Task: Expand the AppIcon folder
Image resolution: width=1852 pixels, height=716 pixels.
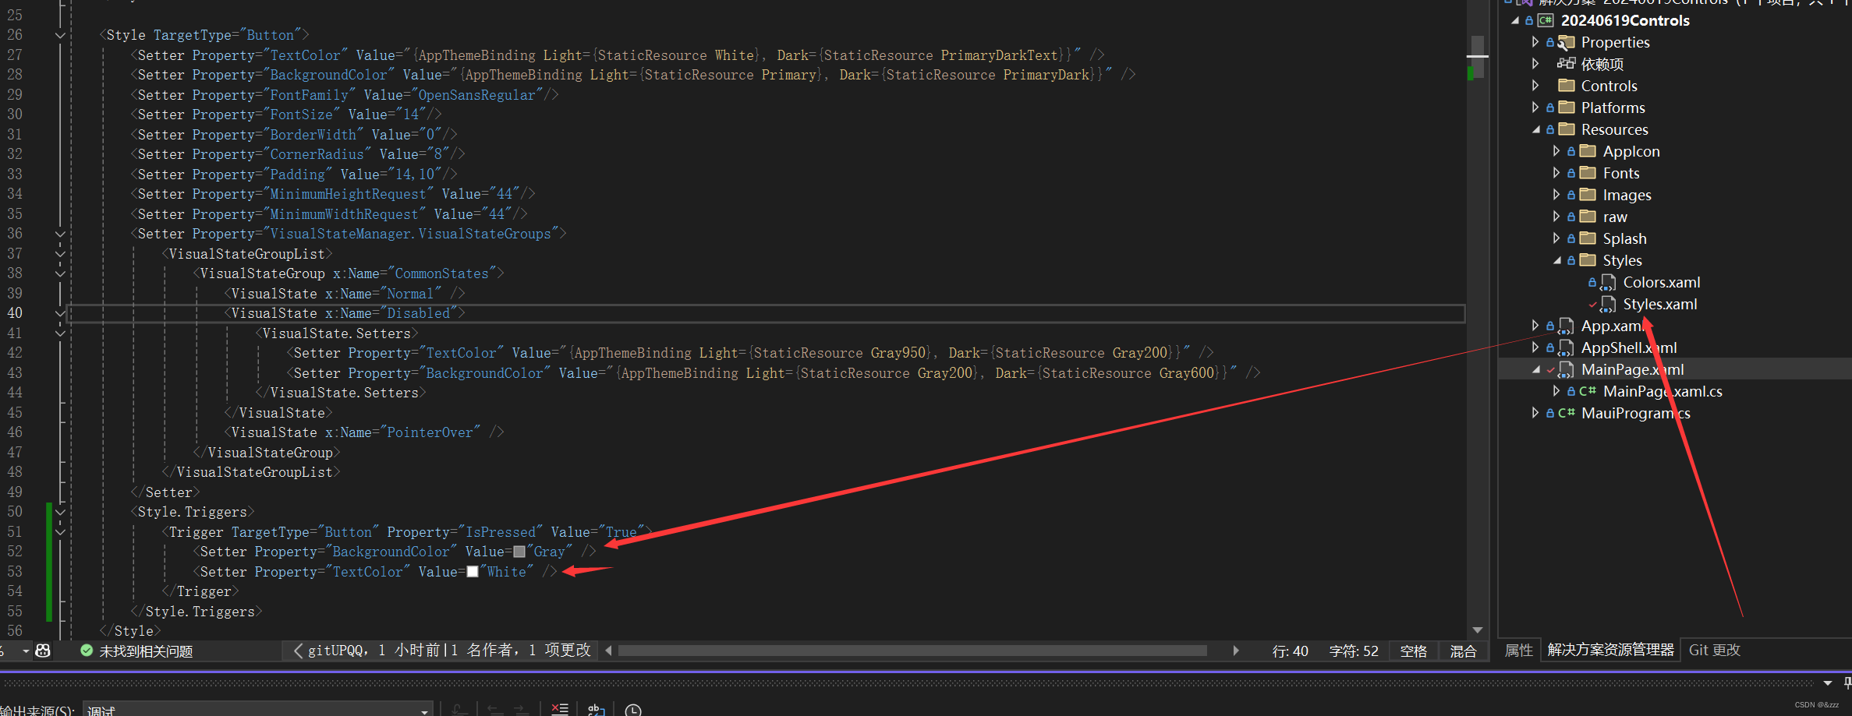Action: (1556, 151)
